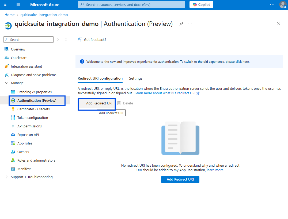Image resolution: width=288 pixels, height=219 pixels.
Task: Pin the Authentication blade
Action: tap(181, 24)
